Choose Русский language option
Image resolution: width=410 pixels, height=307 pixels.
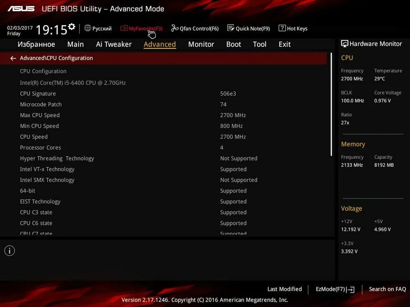point(102,28)
